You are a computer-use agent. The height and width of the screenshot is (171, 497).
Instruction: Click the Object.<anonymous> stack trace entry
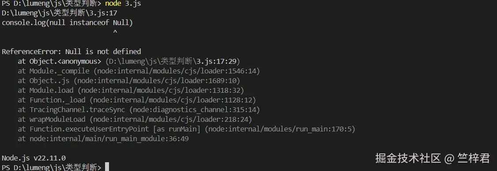click(60, 61)
